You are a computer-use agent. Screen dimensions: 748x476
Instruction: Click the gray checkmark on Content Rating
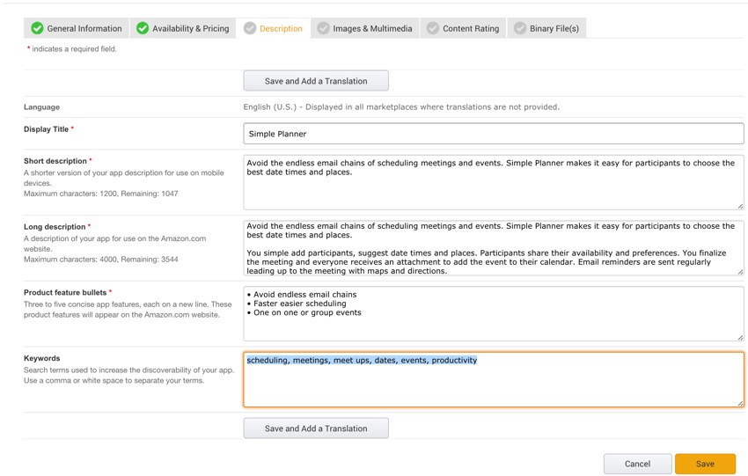(433, 28)
